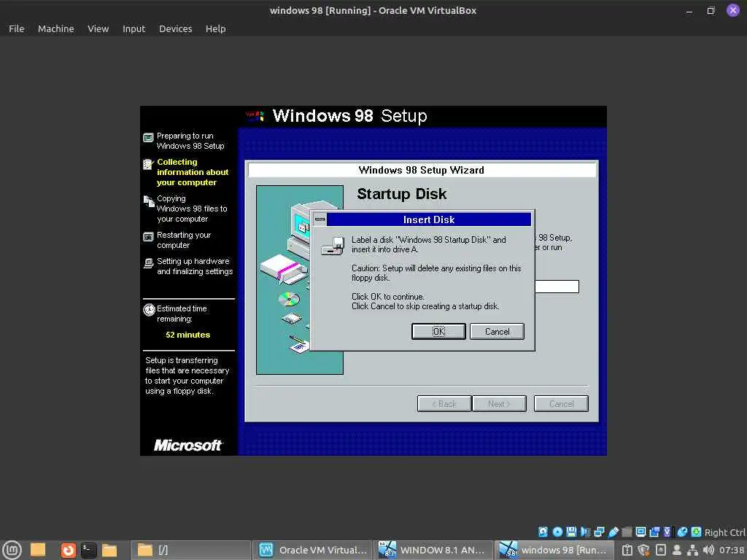Open the Insert Disk dialog system menu box
This screenshot has height=560, width=747.
coord(320,219)
